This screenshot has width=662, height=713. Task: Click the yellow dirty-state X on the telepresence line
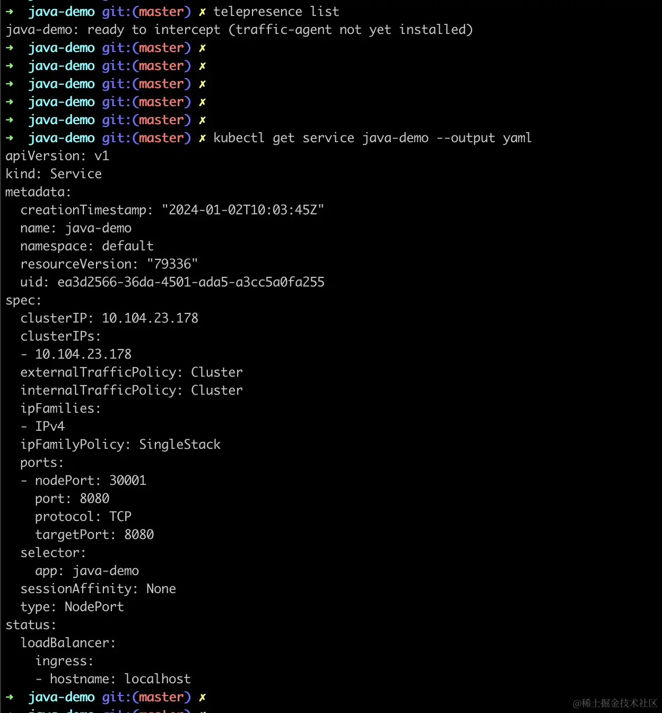coord(202,12)
